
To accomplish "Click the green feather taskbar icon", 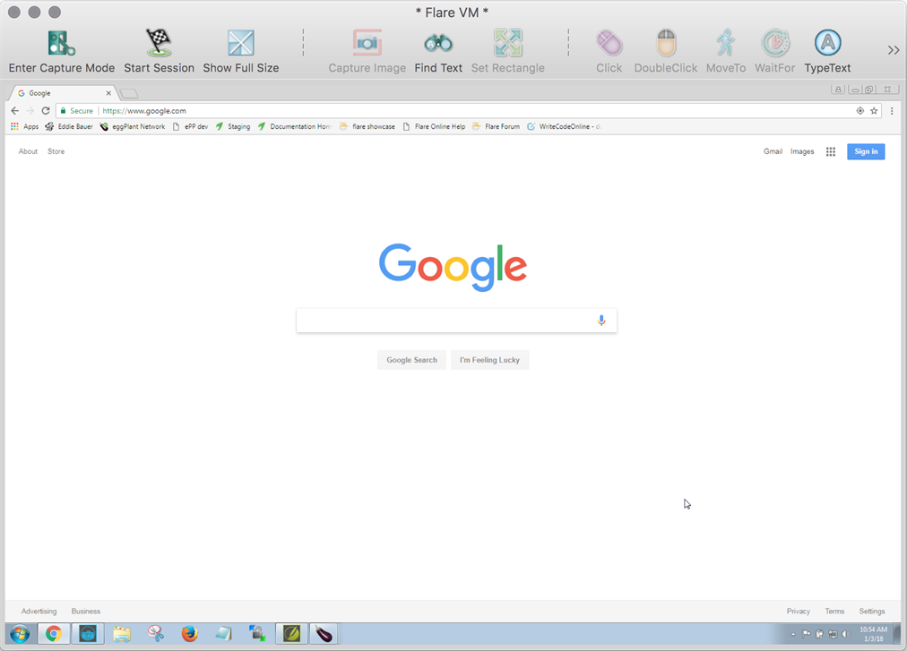I will 291,634.
